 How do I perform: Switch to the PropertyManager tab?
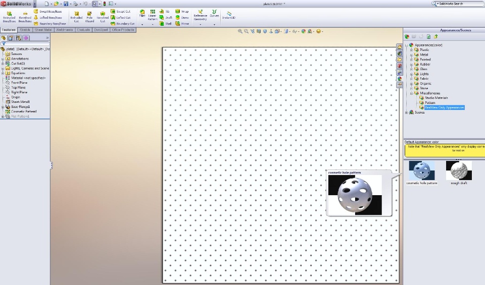click(x=11, y=38)
